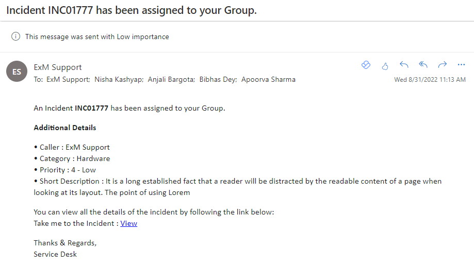474x267 pixels.
Task: Click the info icon beside the importance notice
Action: pos(15,37)
